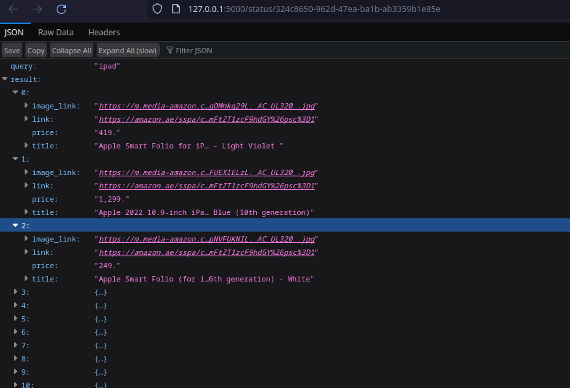570x388 pixels.
Task: Open the FUEXIELzL image link
Action: (x=207, y=172)
